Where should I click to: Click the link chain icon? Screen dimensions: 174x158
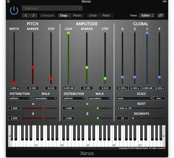click(161, 15)
